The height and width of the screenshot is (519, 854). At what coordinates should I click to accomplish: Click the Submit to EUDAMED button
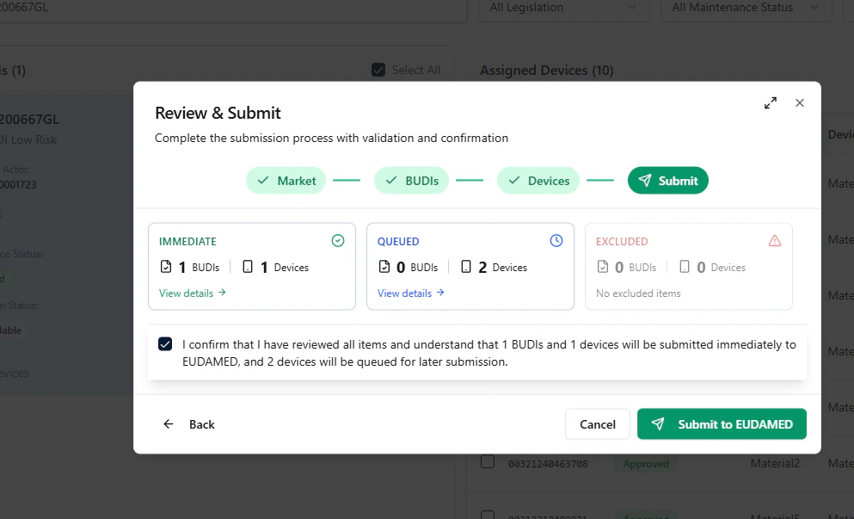click(722, 423)
